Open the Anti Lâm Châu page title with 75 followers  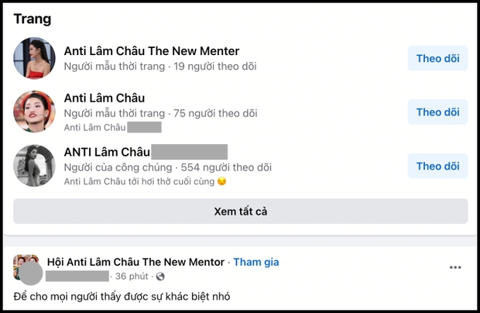point(105,98)
